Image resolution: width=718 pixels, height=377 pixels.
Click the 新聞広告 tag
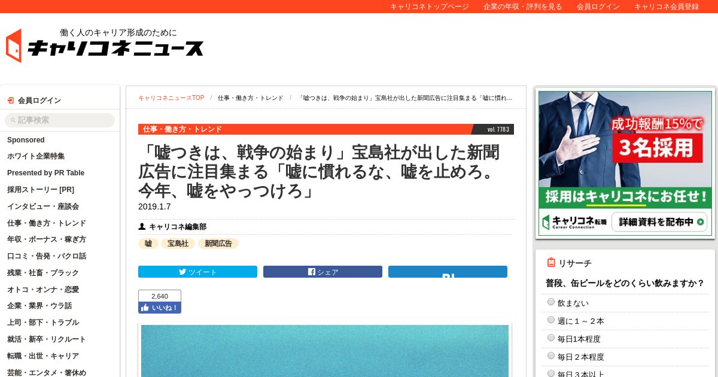tap(218, 244)
